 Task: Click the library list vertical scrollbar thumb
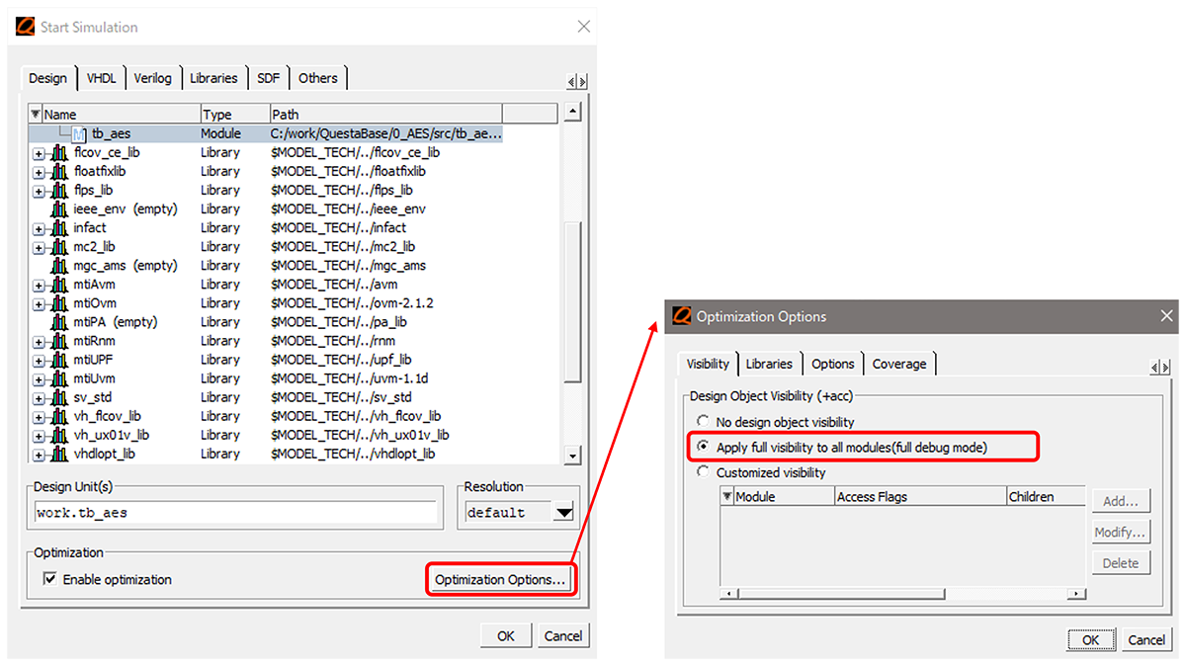[x=572, y=302]
